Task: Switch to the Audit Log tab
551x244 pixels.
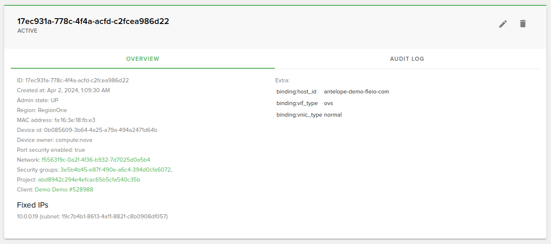Action: pos(407,59)
